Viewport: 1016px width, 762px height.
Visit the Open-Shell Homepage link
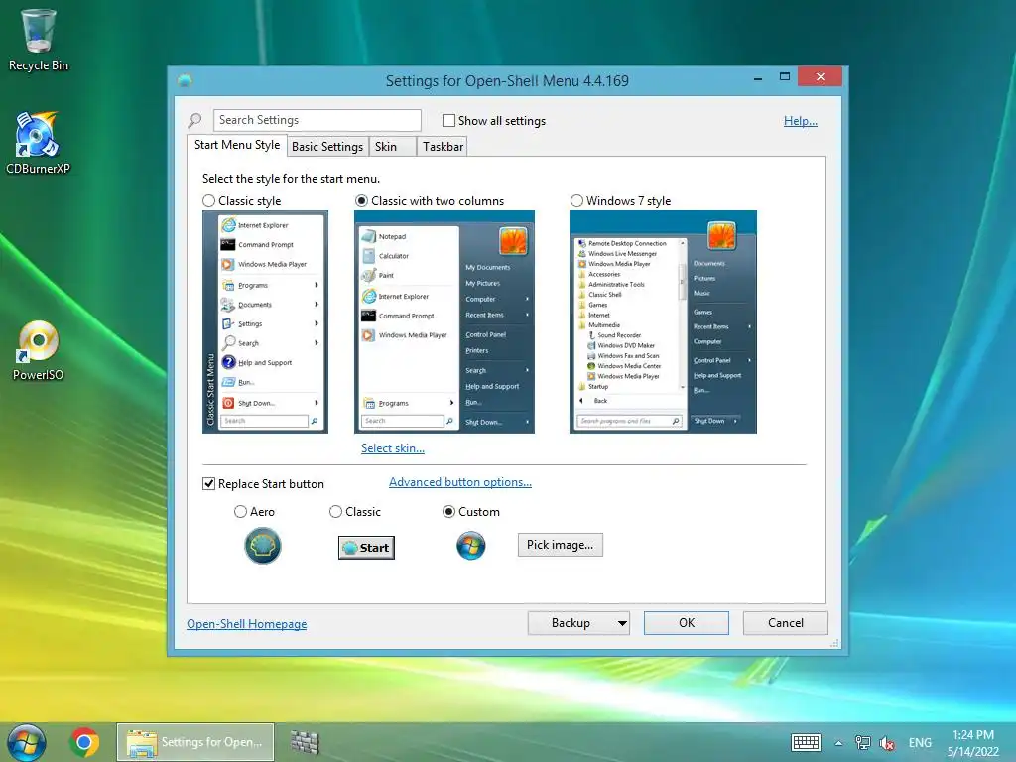coord(247,624)
